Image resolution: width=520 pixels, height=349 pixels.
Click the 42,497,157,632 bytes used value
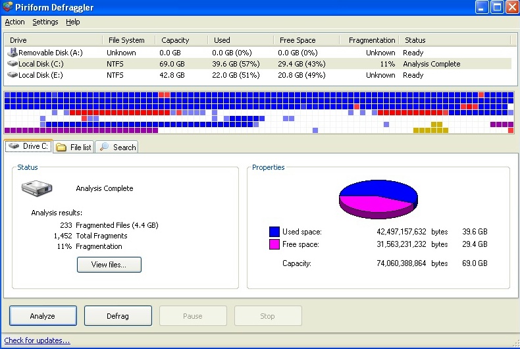[x=412, y=232]
